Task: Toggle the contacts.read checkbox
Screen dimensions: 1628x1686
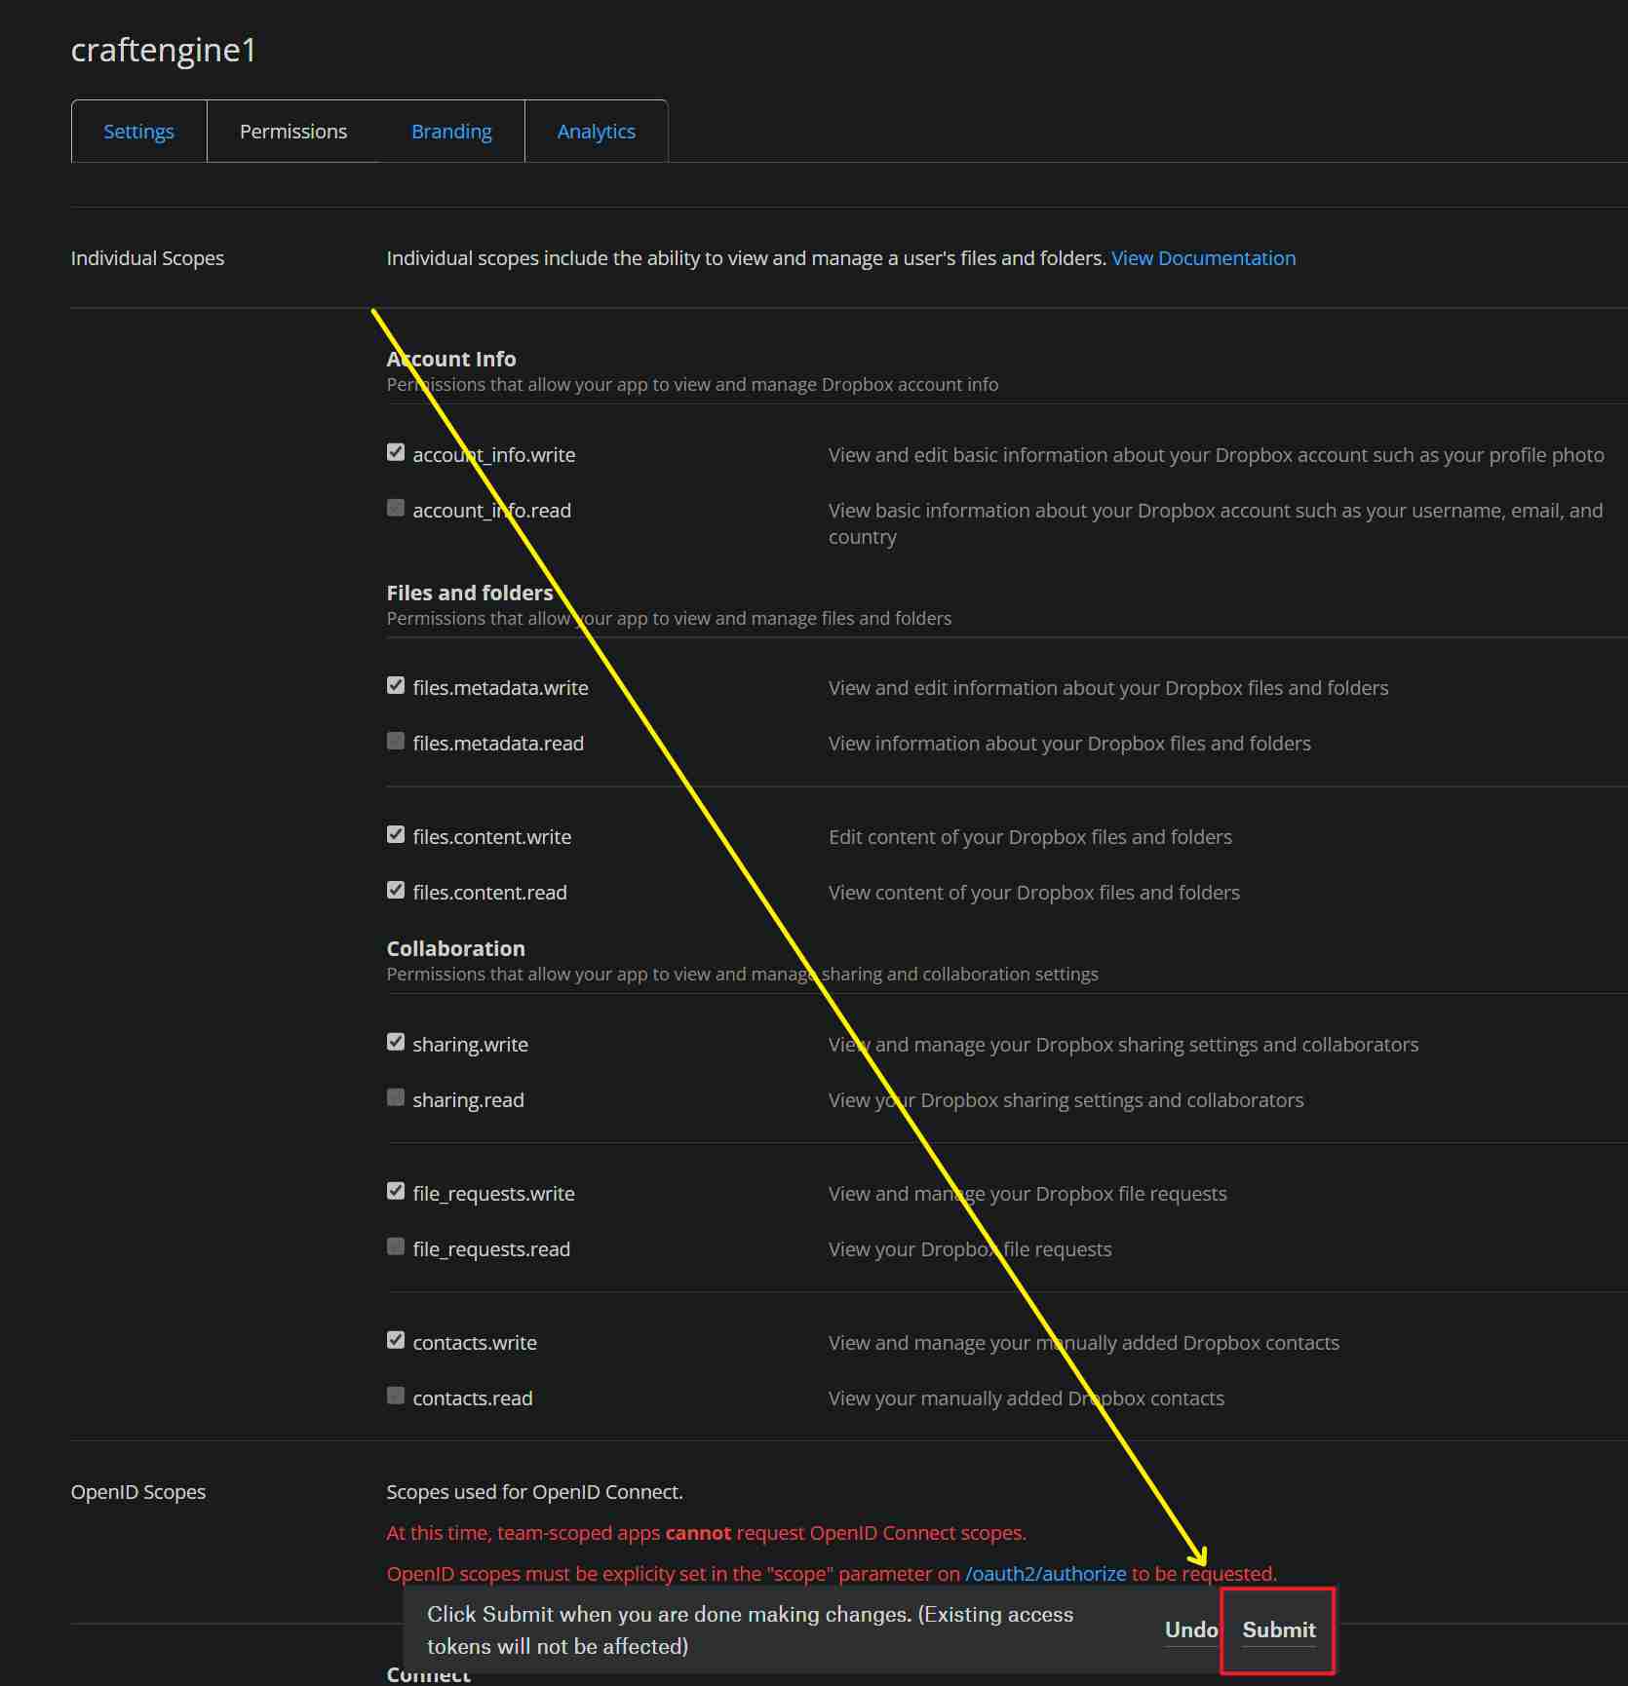Action: (396, 1396)
